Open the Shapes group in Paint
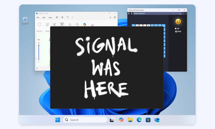Screen dimensions: 215x129 [70, 24]
